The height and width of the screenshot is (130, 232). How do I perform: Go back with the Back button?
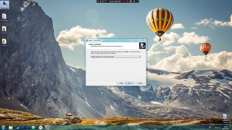(x=121, y=83)
